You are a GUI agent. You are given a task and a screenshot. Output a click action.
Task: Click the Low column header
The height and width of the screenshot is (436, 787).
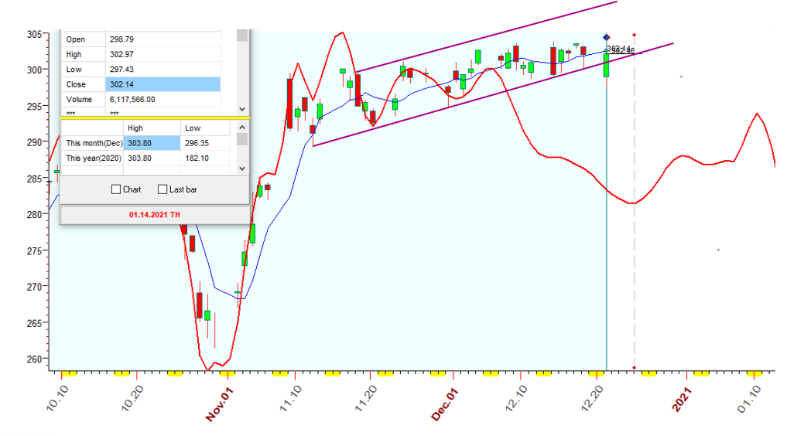coord(205,128)
